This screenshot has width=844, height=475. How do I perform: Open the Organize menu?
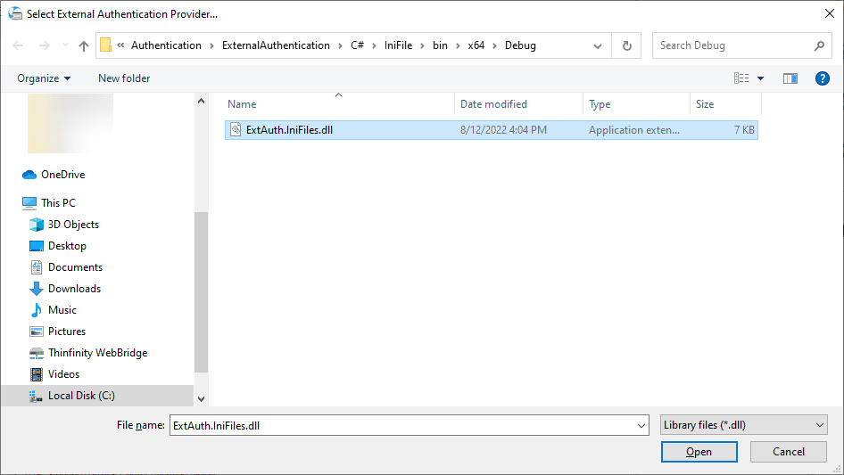tap(44, 78)
